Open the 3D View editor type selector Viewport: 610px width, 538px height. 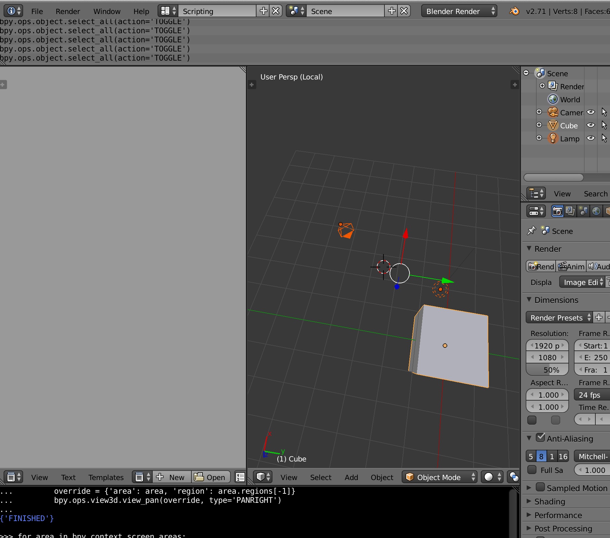click(x=263, y=477)
